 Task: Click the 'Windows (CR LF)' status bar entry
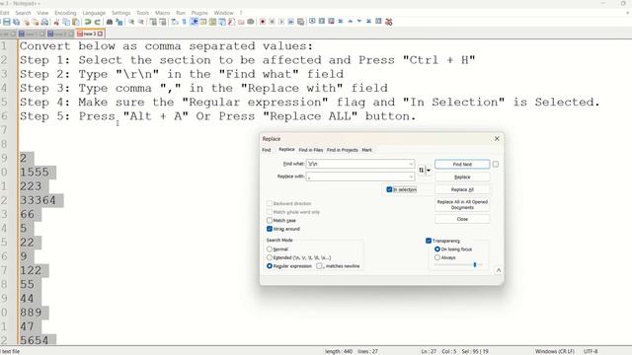click(x=554, y=351)
